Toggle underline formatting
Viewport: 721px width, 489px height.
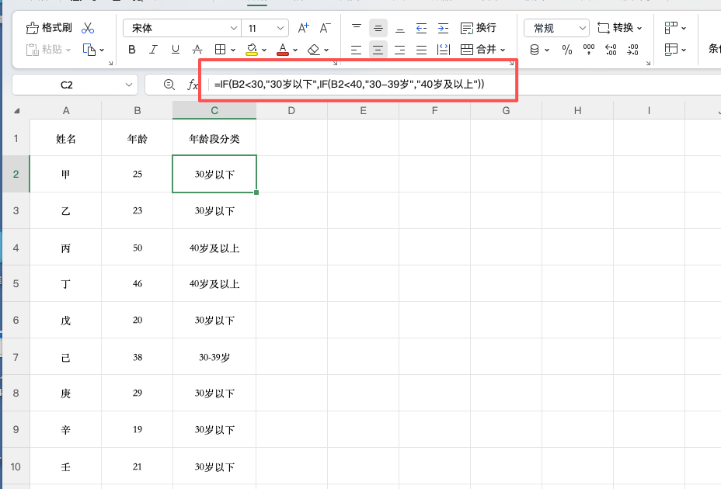(175, 49)
